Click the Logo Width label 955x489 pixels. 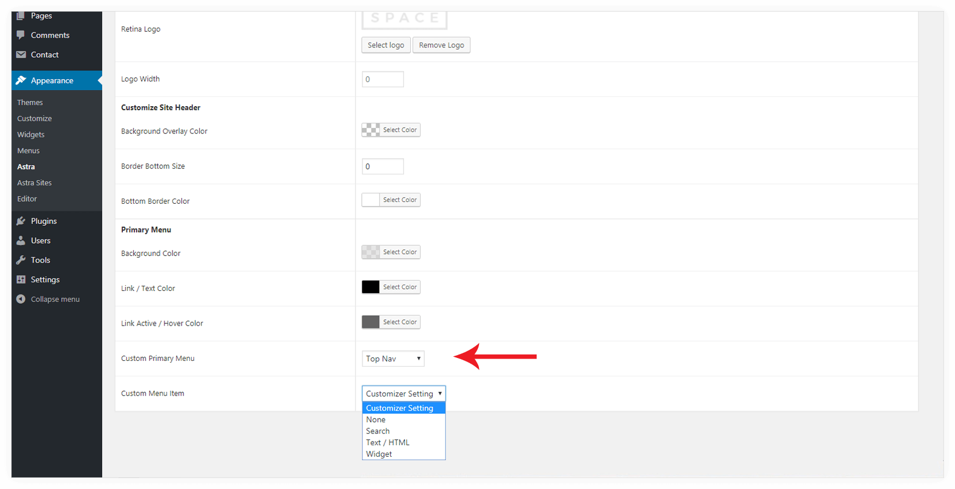click(x=140, y=79)
